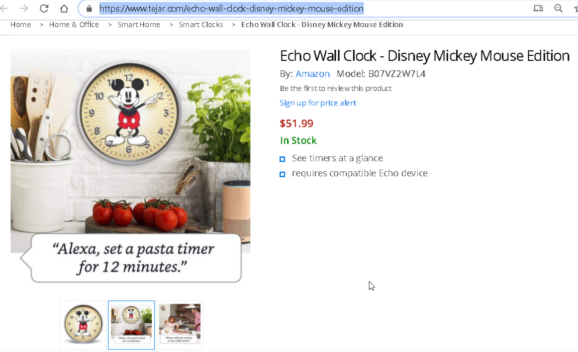Click Be the first to review this product
Viewport: 578px width, 352px height.
click(x=335, y=88)
